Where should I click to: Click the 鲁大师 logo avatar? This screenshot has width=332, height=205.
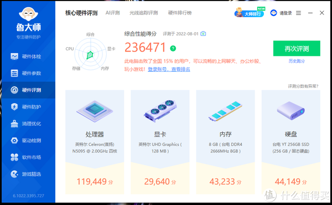28,14
